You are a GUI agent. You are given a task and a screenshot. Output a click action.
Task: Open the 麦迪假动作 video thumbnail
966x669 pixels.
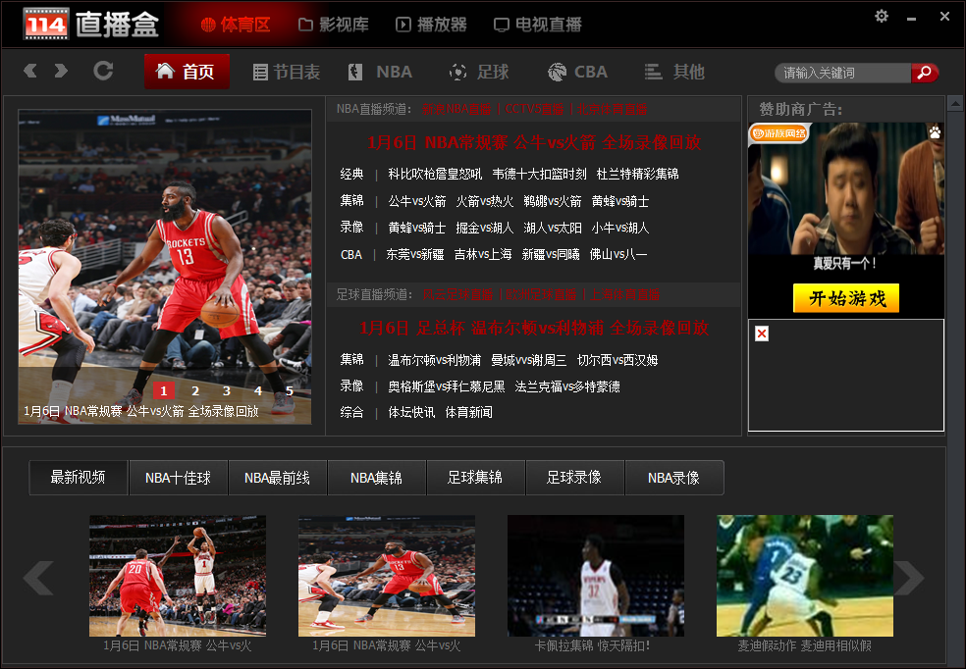[x=805, y=576]
